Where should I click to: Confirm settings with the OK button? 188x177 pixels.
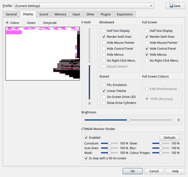point(133,171)
